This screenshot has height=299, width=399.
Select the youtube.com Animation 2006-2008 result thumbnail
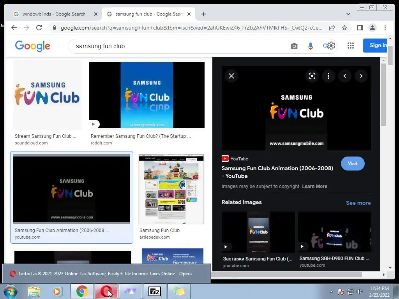[x=72, y=189]
